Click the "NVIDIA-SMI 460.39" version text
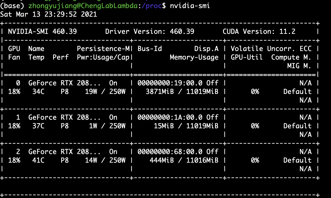331x198 pixels. 43,32
